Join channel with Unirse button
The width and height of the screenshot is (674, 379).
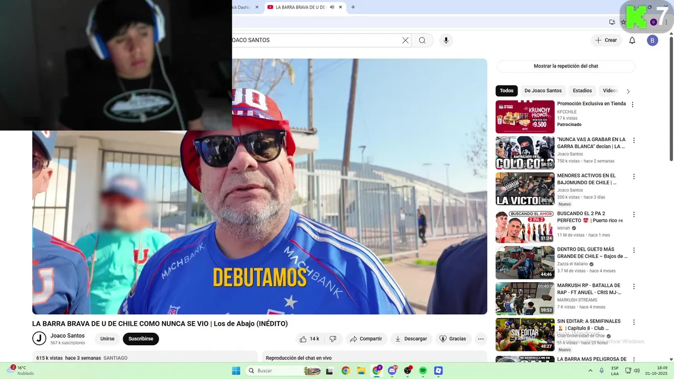tap(107, 339)
